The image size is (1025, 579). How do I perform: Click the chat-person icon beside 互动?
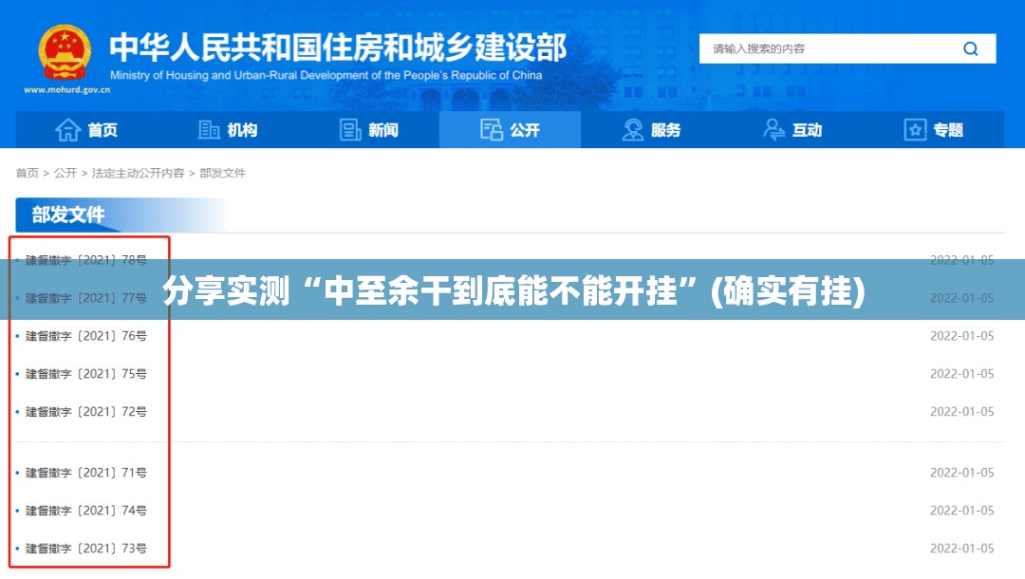pyautogui.click(x=774, y=130)
